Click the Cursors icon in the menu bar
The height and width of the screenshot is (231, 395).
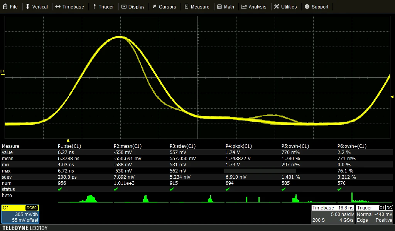pos(154,7)
